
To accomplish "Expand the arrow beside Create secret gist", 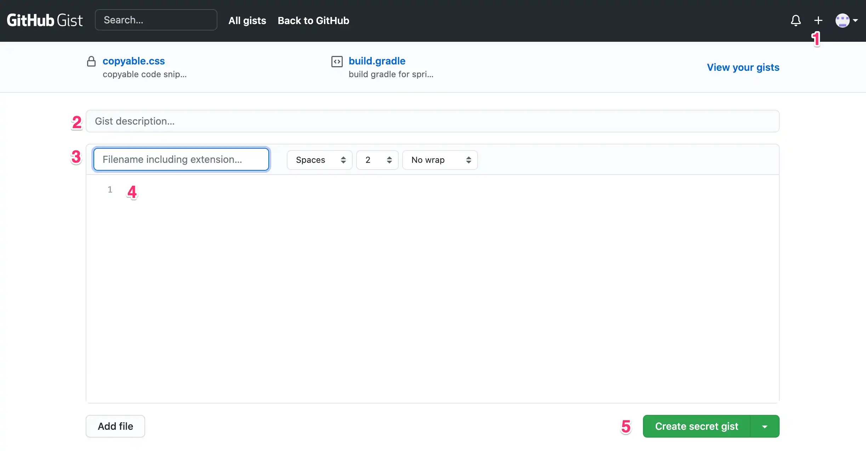I will tap(765, 427).
